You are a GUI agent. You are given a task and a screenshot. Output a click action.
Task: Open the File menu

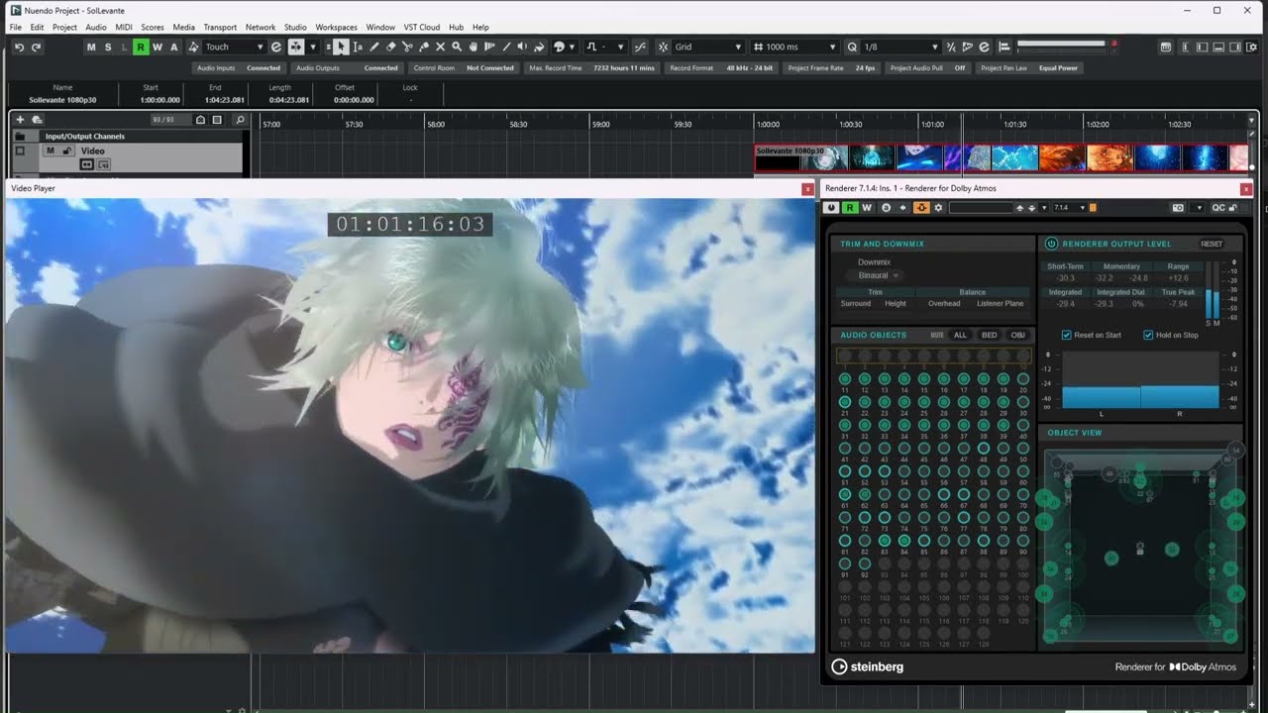[x=16, y=27]
